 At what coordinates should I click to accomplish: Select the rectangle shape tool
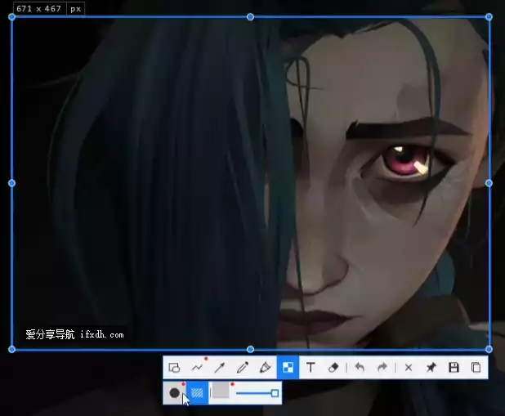[174, 368]
